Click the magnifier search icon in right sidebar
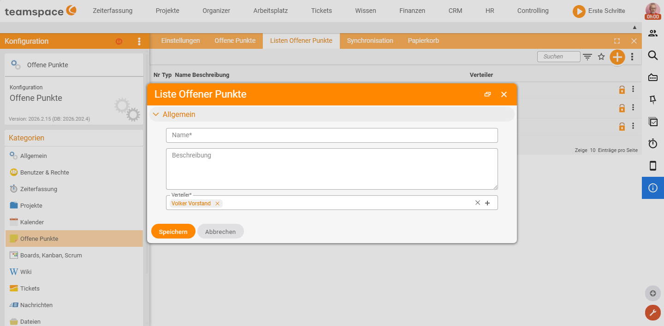The height and width of the screenshot is (326, 664). click(653, 55)
